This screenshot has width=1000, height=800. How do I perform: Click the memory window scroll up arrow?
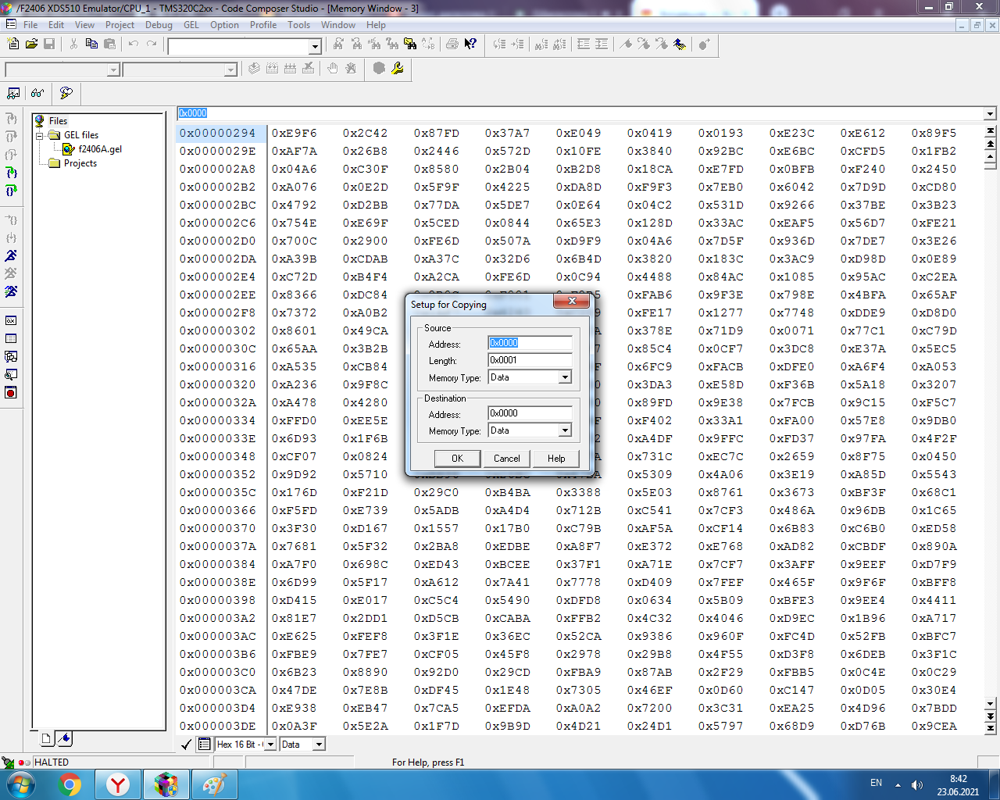(x=990, y=156)
